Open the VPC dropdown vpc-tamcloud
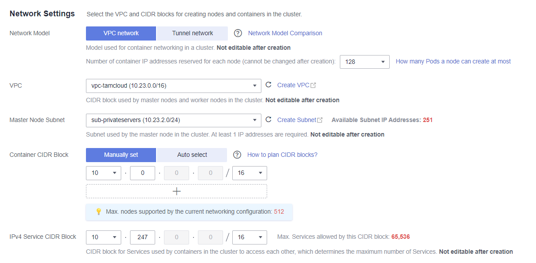 (x=173, y=85)
